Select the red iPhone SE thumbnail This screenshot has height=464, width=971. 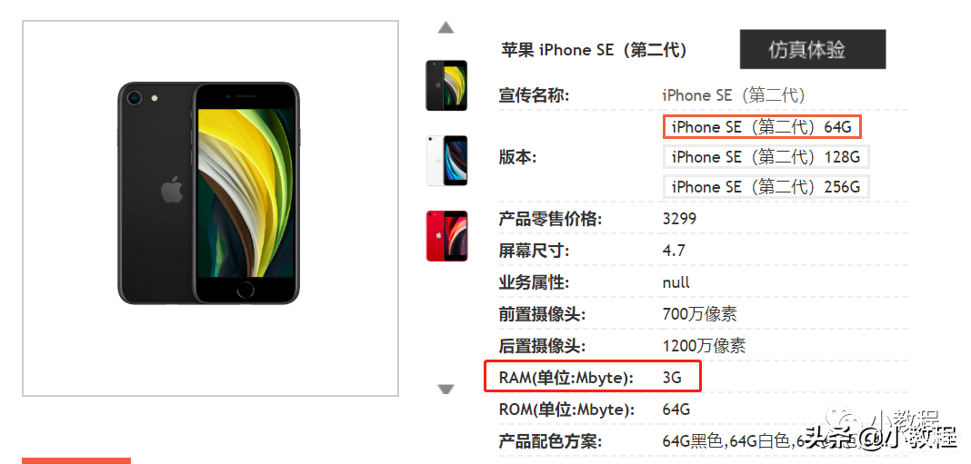(x=446, y=236)
